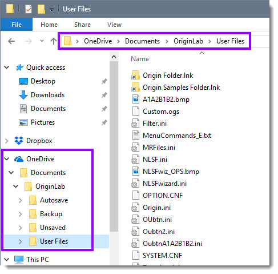
Task: Collapse the OriginLab folder node
Action: (x=16, y=186)
